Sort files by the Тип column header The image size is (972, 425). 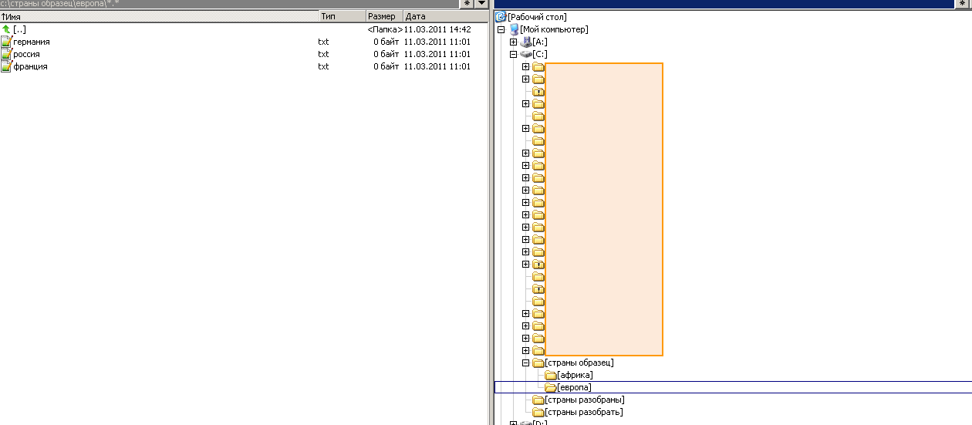point(342,16)
